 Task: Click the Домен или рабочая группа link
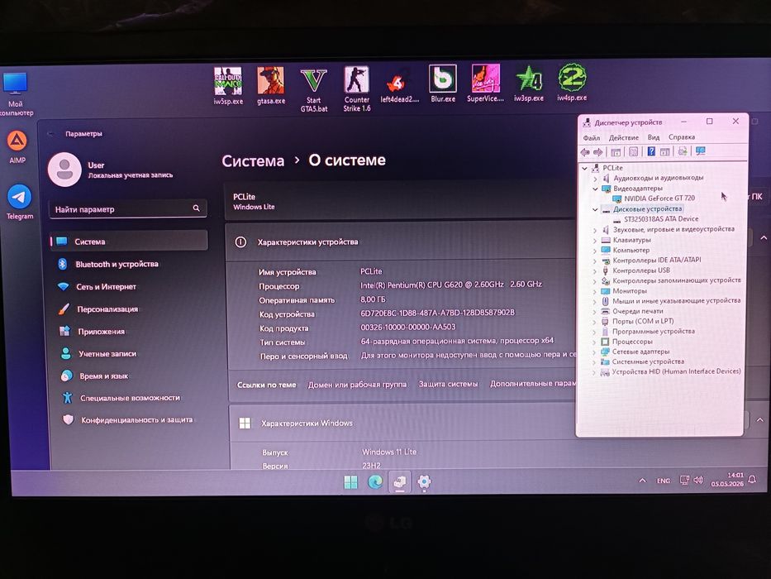[358, 385]
